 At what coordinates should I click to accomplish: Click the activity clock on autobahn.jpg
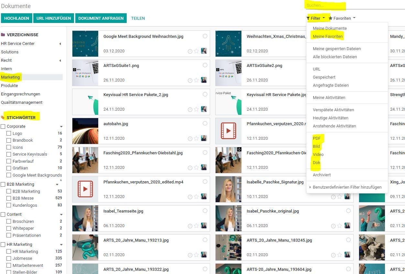pyautogui.click(x=190, y=138)
